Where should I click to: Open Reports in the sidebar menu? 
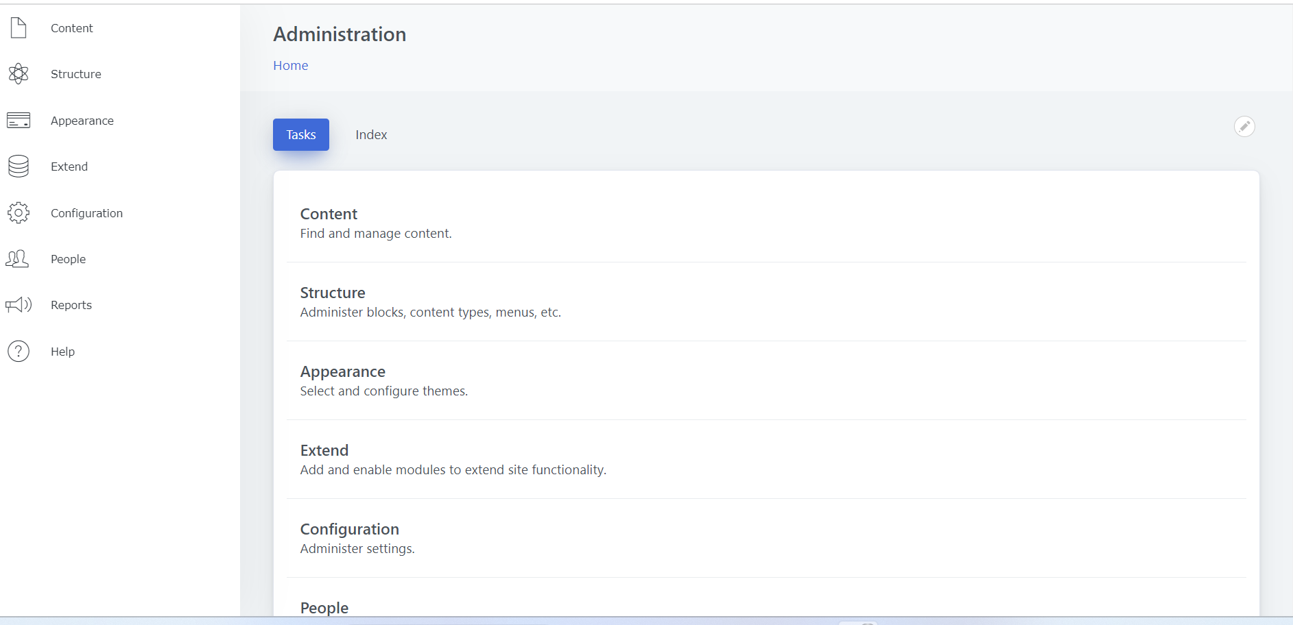click(x=71, y=305)
